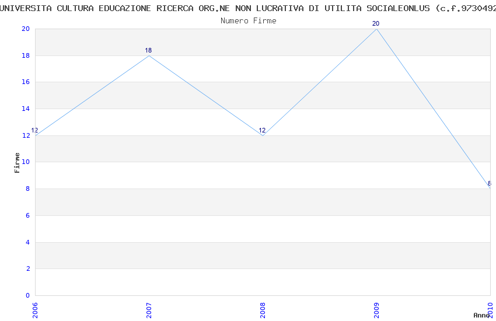Viewport: 496px width, 321px height.
Task: Click the x-axis year label 2007
Action: [149, 310]
